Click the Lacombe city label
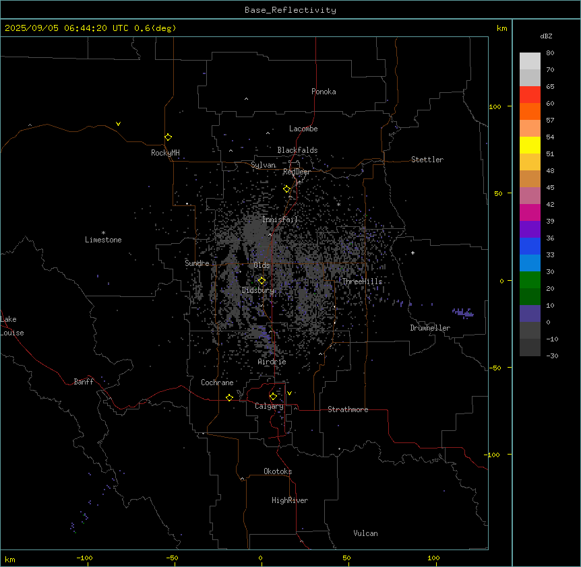The image size is (581, 567). [303, 129]
